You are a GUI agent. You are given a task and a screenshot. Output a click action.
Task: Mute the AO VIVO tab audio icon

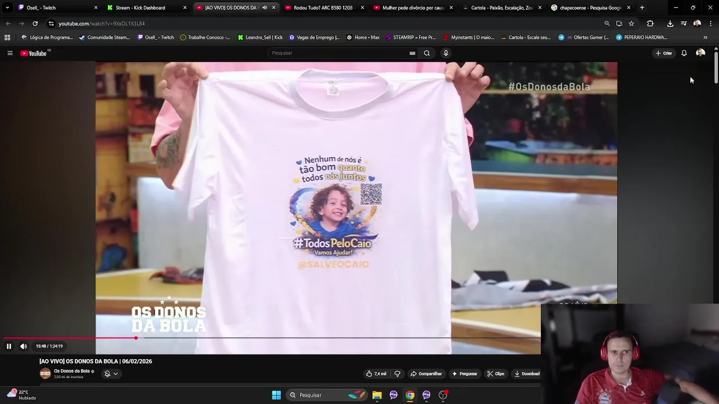265,8
